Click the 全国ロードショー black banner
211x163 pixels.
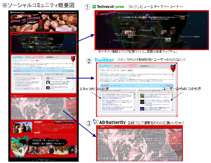(x=48, y=142)
